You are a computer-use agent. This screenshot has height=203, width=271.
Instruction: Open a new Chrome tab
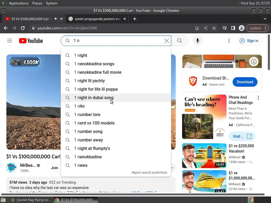135,19
